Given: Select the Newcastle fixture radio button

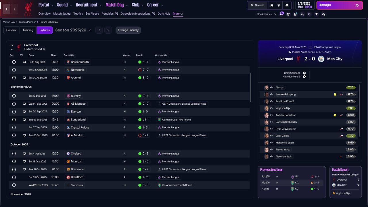Looking at the screenshot, I should 14,70.
